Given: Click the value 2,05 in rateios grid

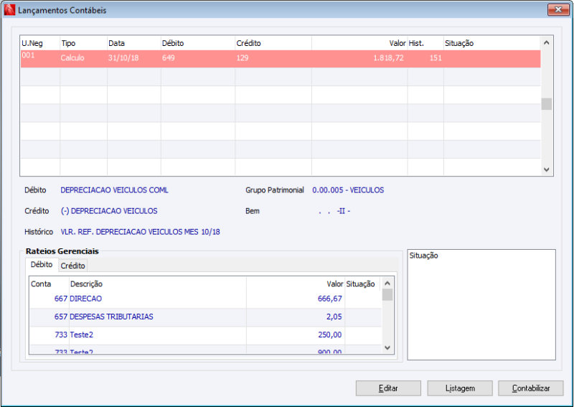Looking at the screenshot, I should 334,317.
